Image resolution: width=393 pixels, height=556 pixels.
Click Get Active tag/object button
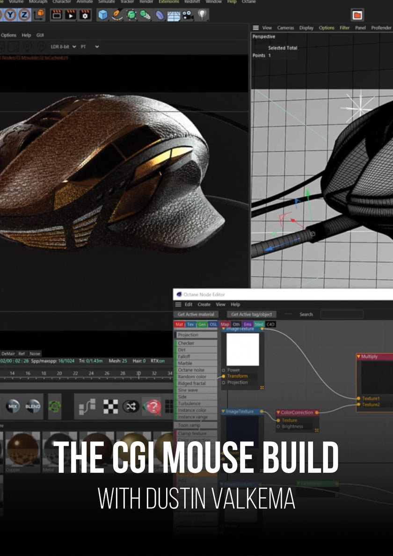tap(252, 315)
